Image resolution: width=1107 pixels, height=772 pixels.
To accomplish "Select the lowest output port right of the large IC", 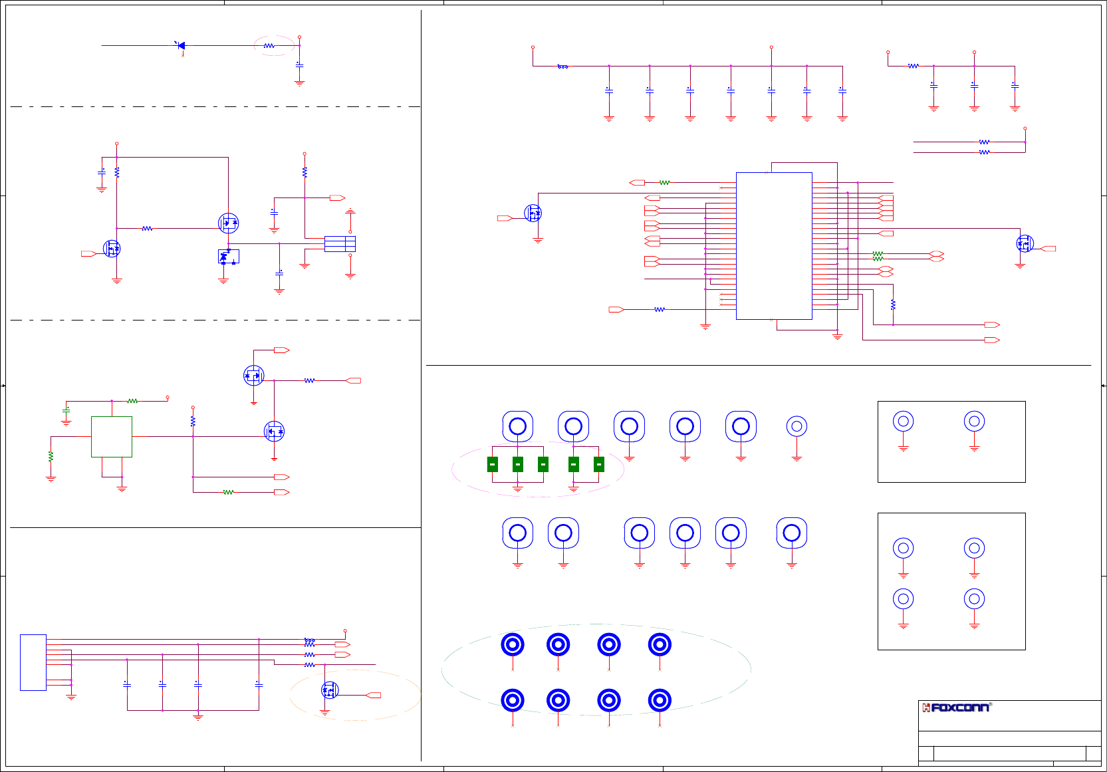I will (992, 340).
